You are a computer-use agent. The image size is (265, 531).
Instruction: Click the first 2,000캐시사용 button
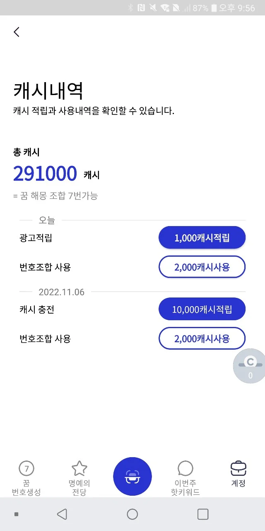tap(202, 267)
